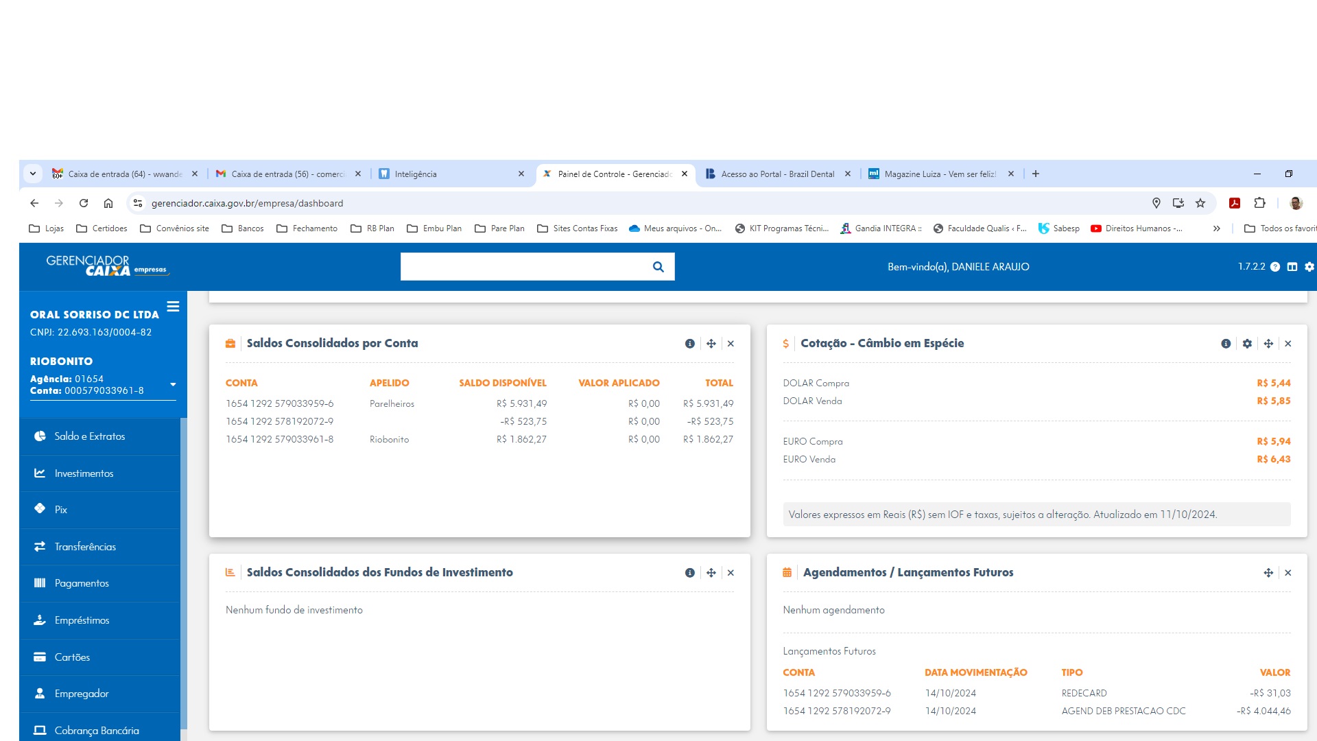Image resolution: width=1317 pixels, height=741 pixels.
Task: Open help question mark icon in header
Action: [1275, 267]
